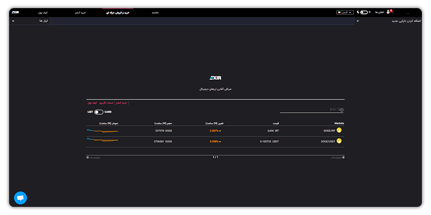Click the حساب کاربری pink link
This screenshot has width=431, height=215.
point(106,103)
